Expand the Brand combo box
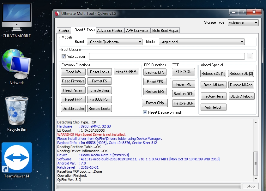This screenshot has height=191, width=266. click(114, 42)
